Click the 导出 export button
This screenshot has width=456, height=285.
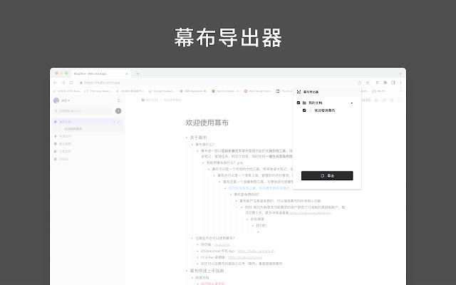click(x=327, y=176)
